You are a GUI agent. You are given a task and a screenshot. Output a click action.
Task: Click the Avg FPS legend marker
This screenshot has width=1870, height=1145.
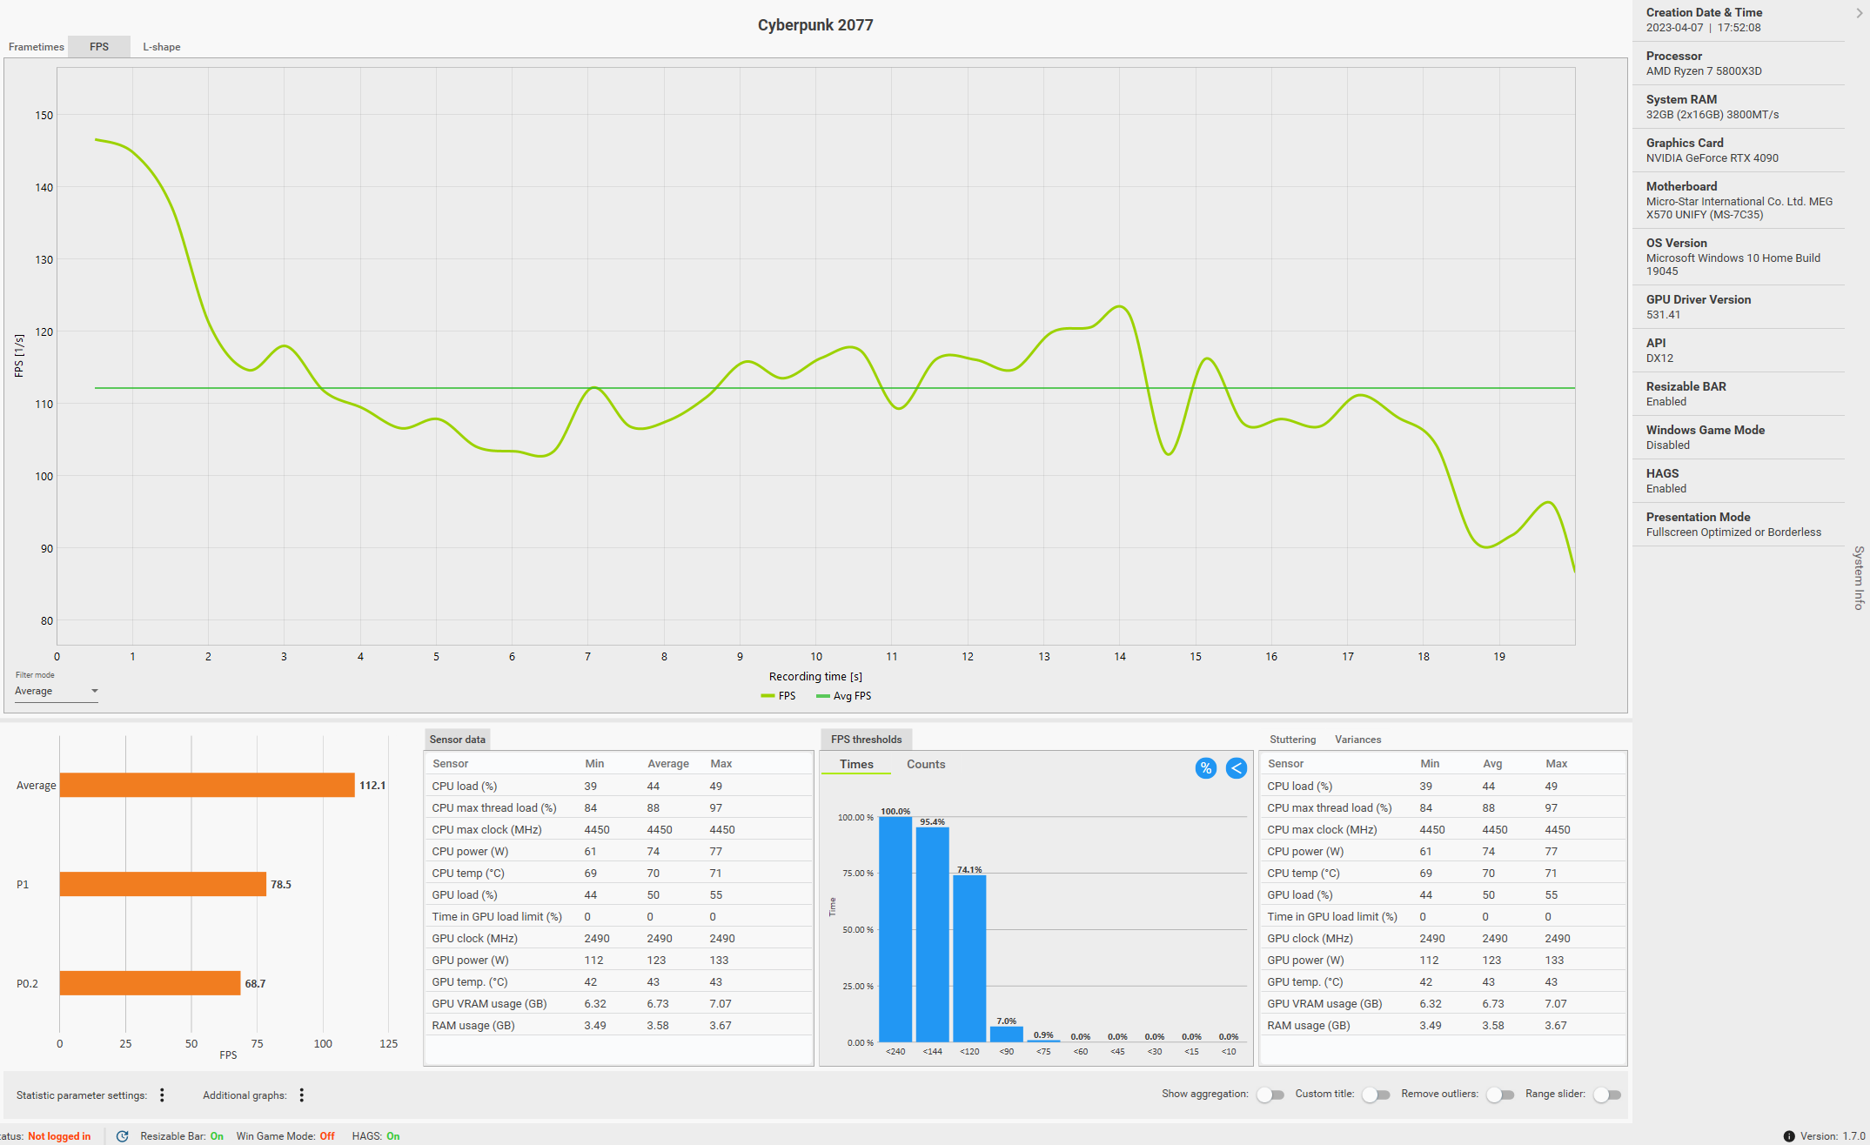click(822, 696)
